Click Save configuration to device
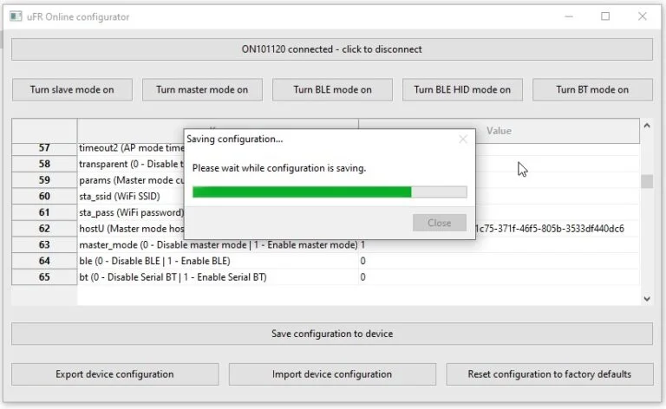 (332, 334)
